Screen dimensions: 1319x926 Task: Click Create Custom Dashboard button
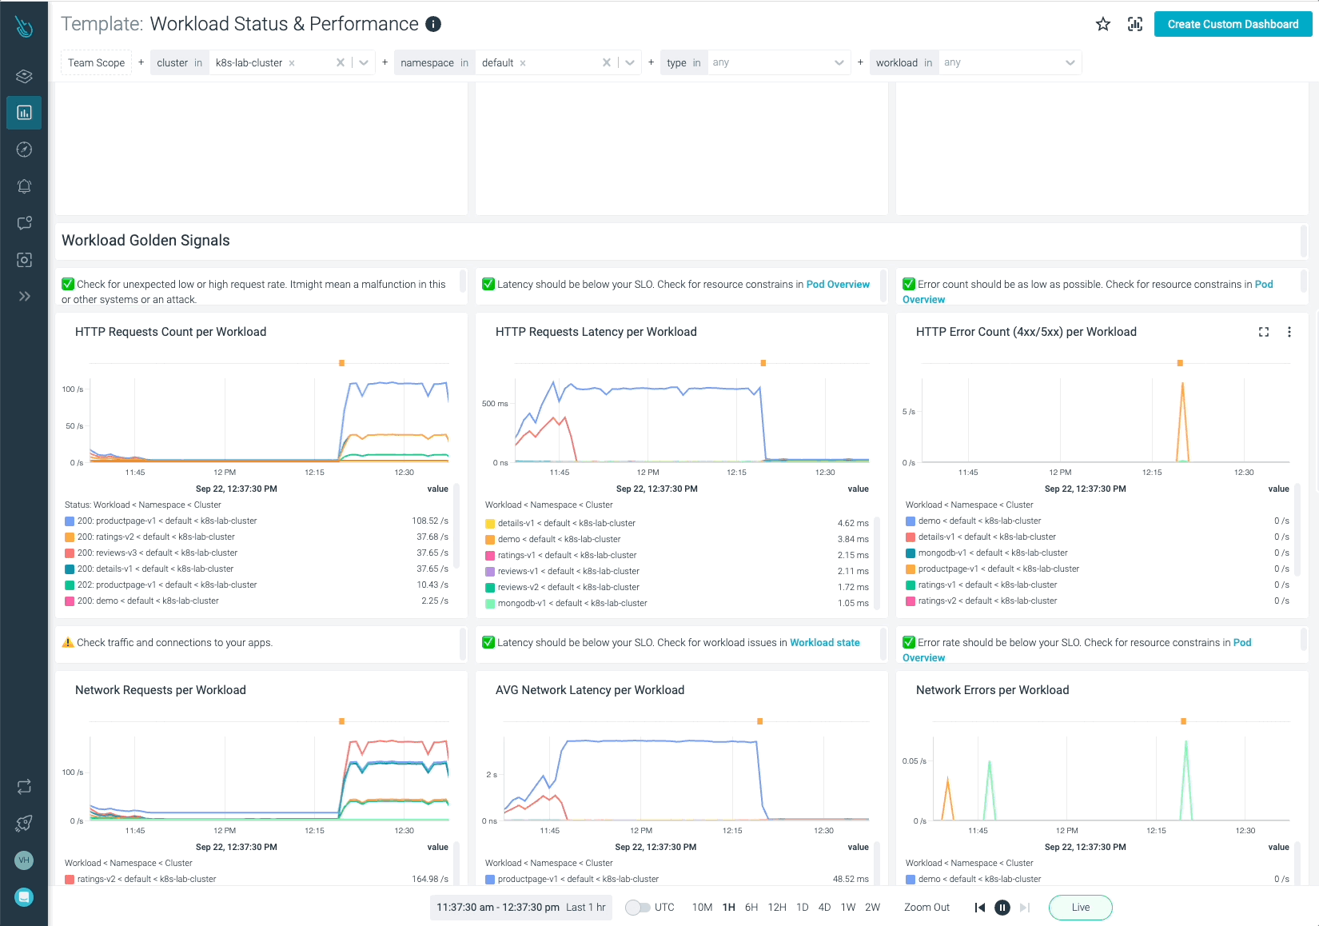[1233, 24]
